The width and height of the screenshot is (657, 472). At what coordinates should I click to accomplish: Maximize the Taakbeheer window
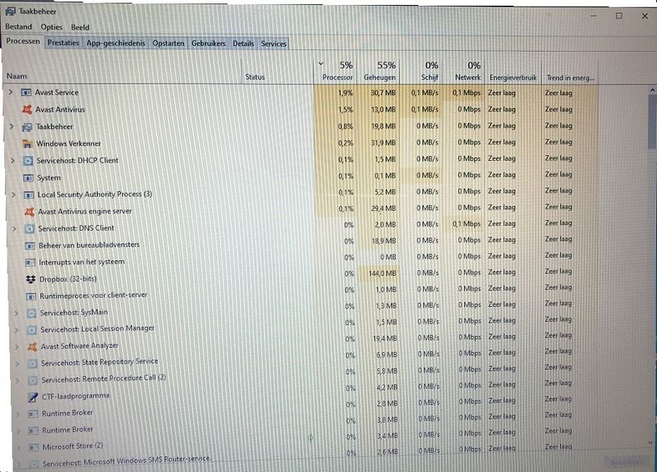pos(619,16)
